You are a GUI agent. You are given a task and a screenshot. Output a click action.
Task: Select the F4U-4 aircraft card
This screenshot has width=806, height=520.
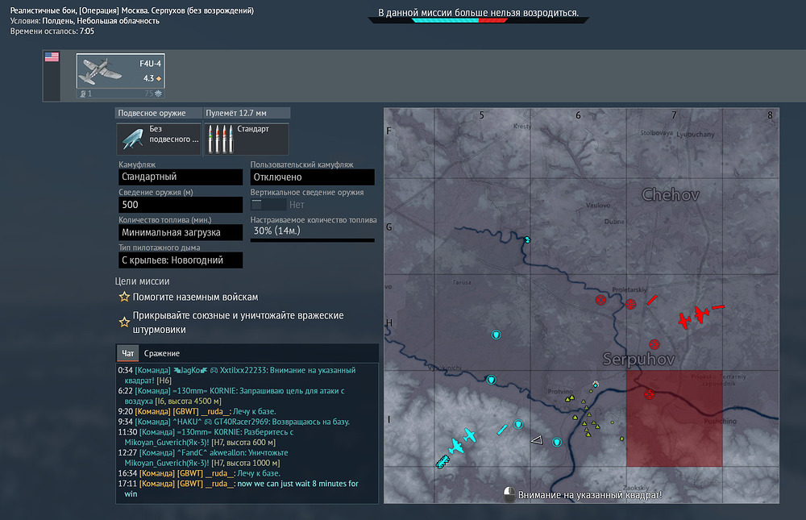pyautogui.click(x=121, y=76)
